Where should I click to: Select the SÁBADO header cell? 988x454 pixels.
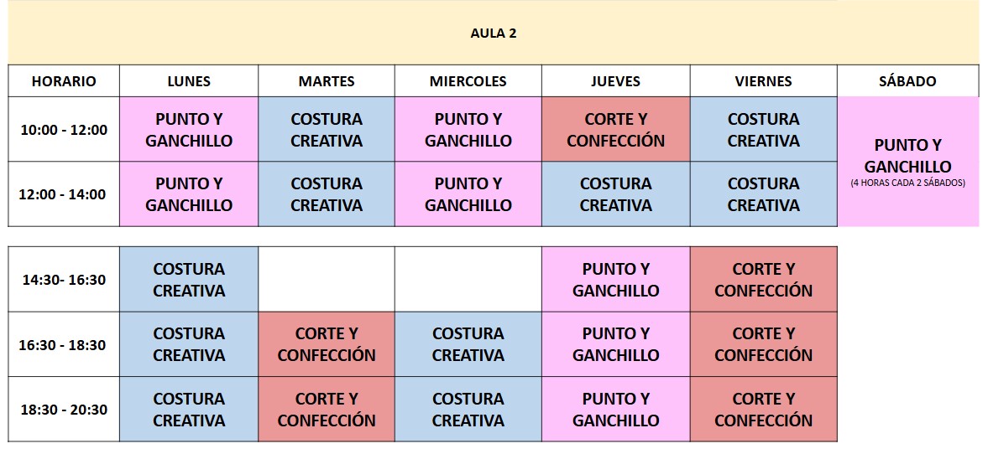click(907, 81)
